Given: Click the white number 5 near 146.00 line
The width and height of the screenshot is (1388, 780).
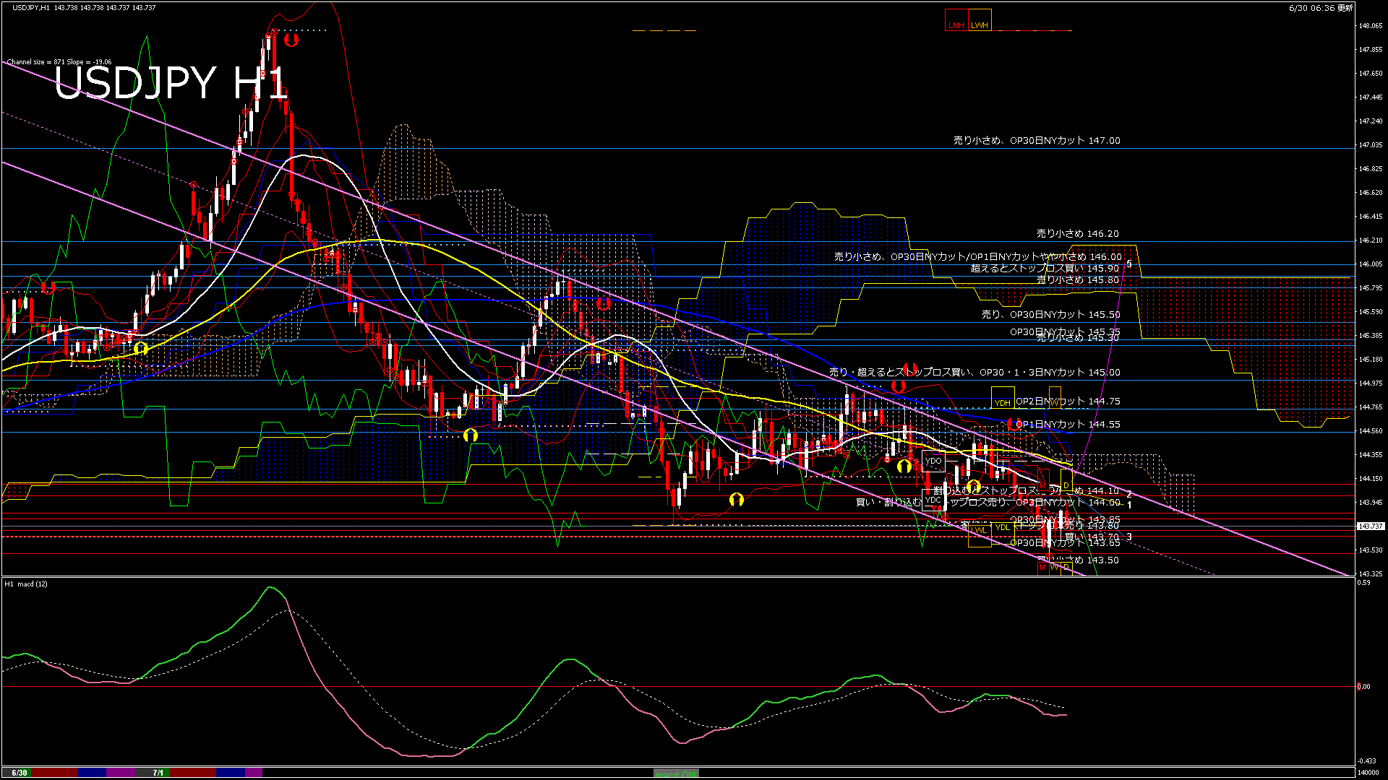Looking at the screenshot, I should point(1129,264).
